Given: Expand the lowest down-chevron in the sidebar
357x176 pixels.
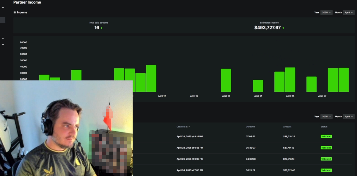Looking at the screenshot, I should [x=3, y=45].
